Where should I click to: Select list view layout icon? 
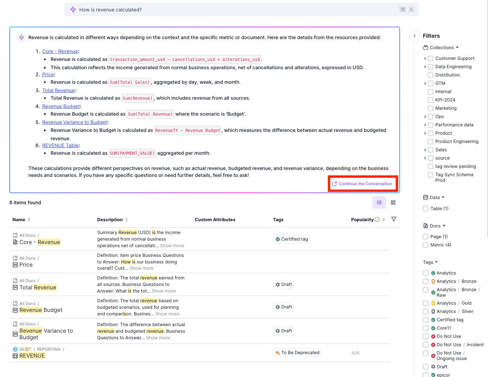[x=379, y=203]
